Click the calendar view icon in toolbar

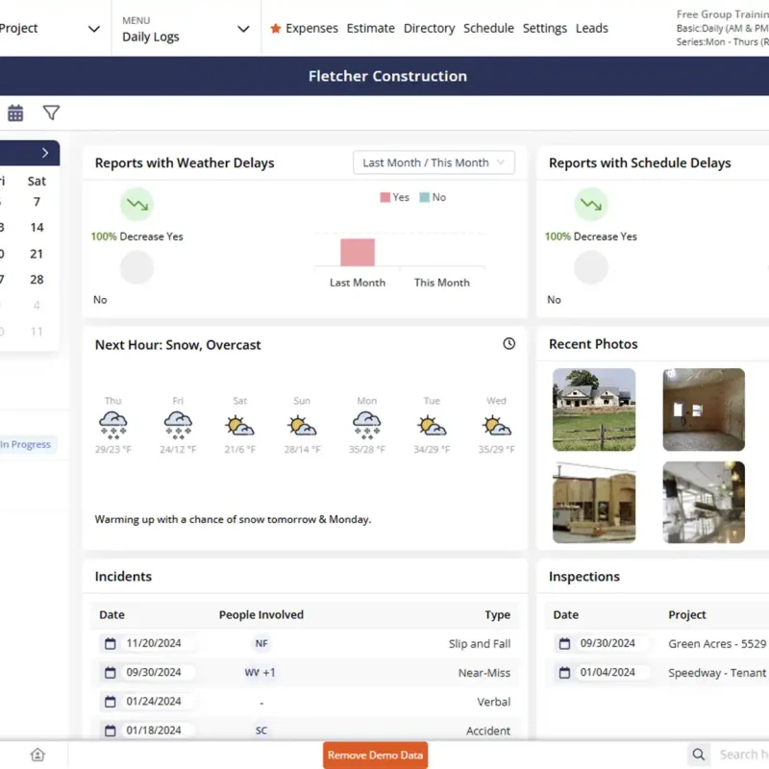coord(15,112)
